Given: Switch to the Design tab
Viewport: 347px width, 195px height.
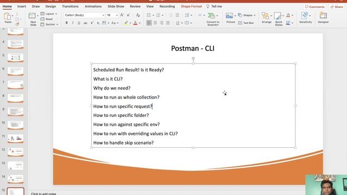Looking at the screenshot, I should pos(50,6).
